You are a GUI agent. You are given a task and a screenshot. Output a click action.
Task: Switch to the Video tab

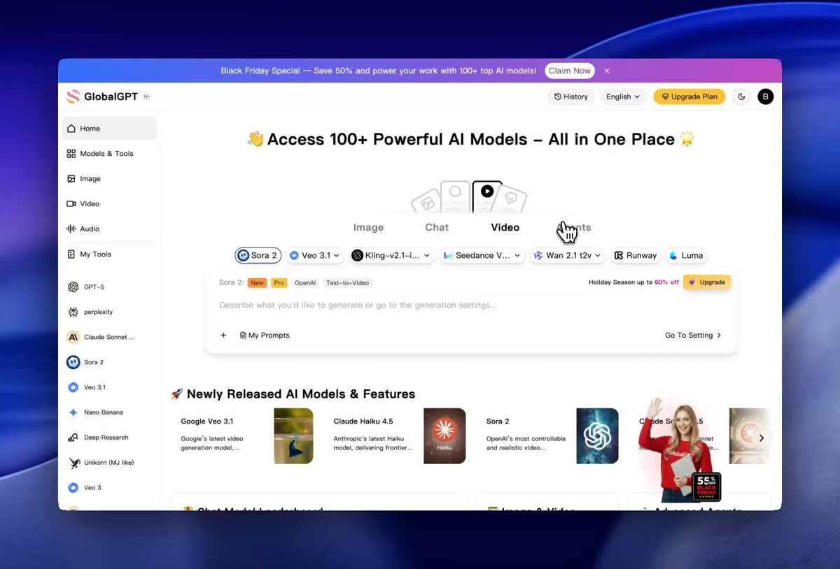tap(505, 228)
